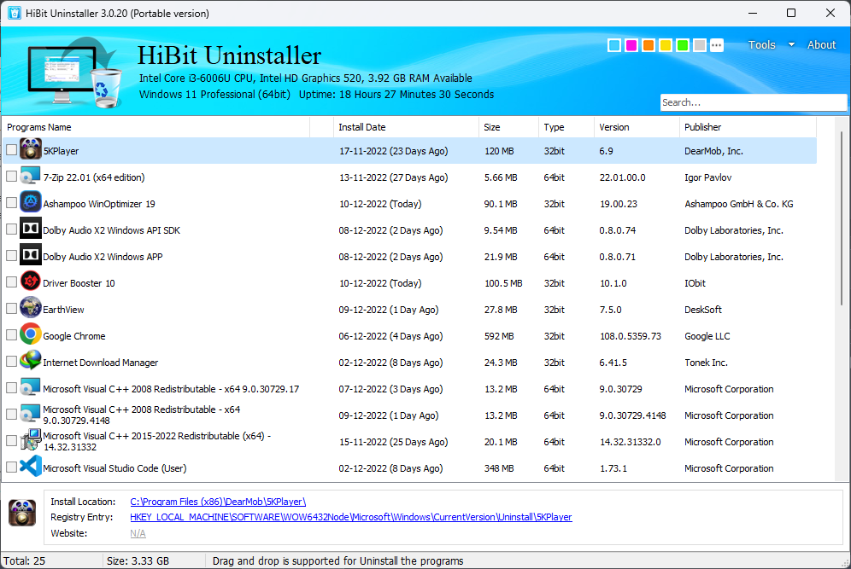Expand the Tools dropdown arrow
The height and width of the screenshot is (569, 851).
point(791,45)
